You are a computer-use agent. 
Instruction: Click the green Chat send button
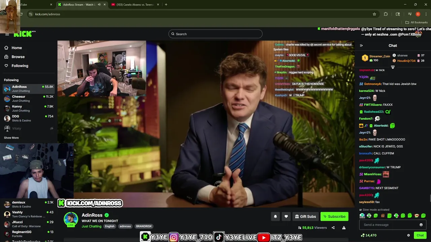point(420,235)
